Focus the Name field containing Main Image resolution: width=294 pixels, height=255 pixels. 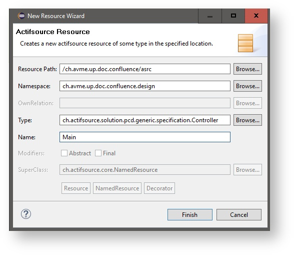point(145,137)
